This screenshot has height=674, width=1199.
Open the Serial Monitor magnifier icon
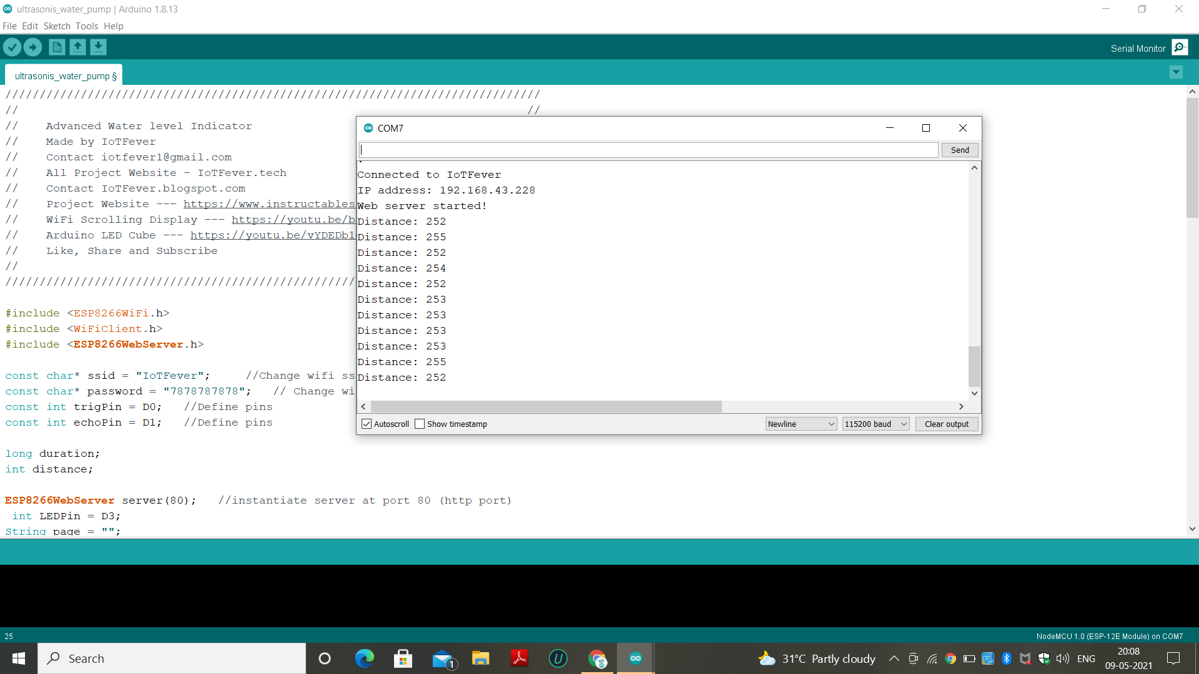(x=1180, y=47)
